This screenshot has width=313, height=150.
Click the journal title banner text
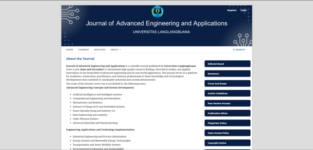pos(156,23)
